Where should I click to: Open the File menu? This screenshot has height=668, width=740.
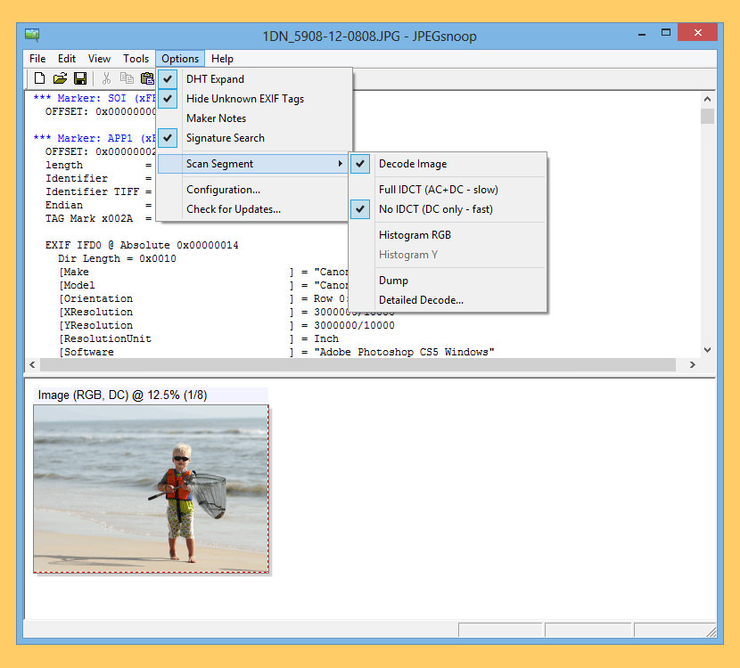37,59
